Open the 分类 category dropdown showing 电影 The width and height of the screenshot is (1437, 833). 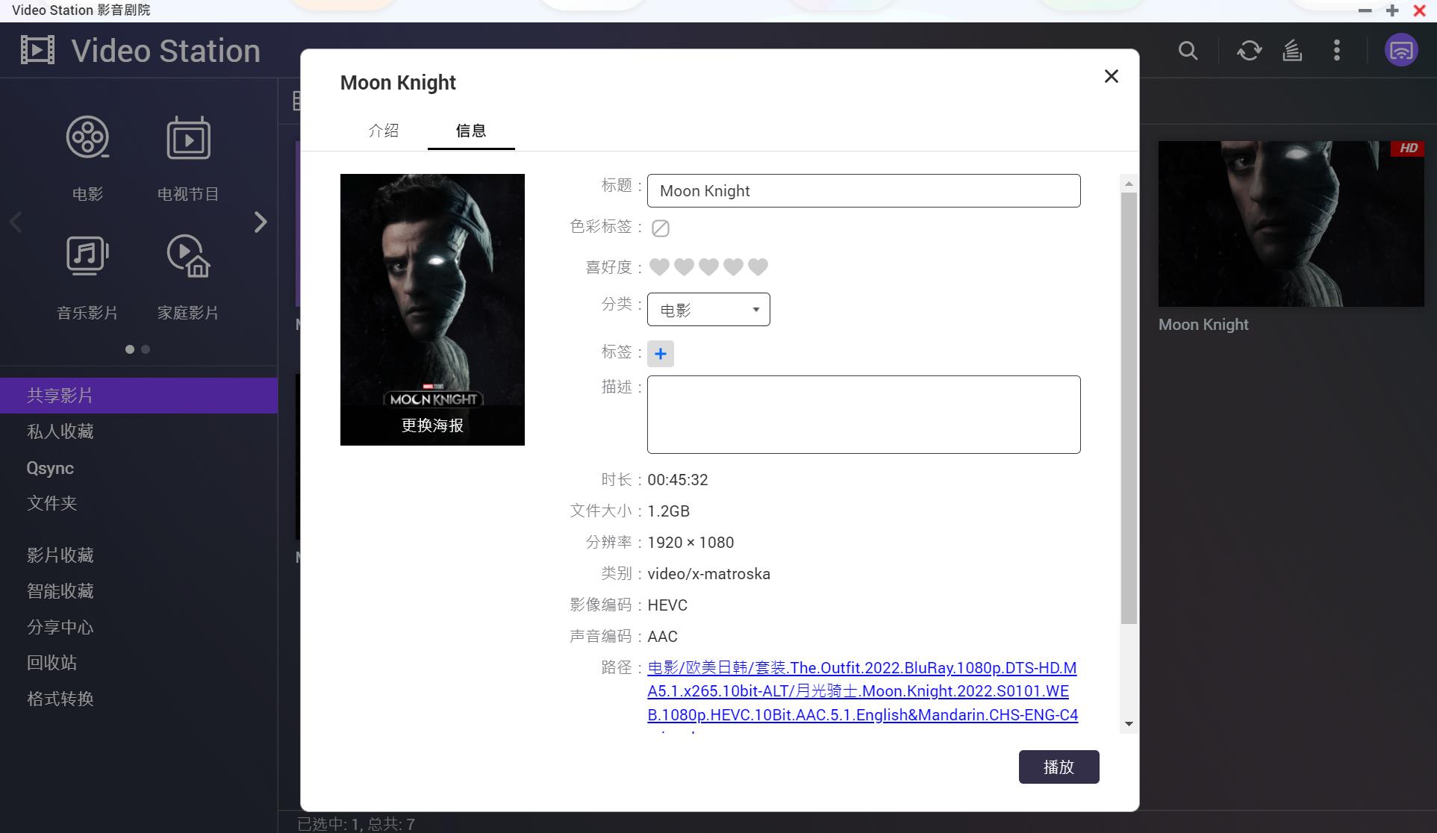(708, 309)
